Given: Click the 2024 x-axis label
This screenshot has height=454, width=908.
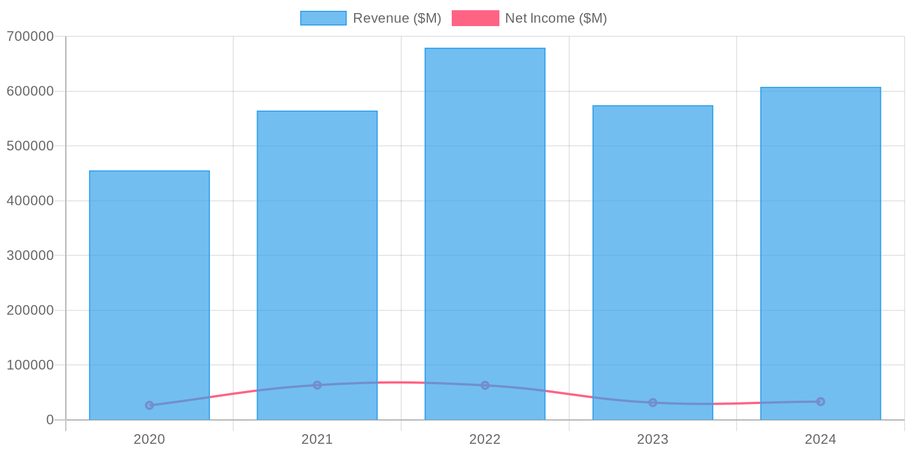Looking at the screenshot, I should tap(821, 439).
